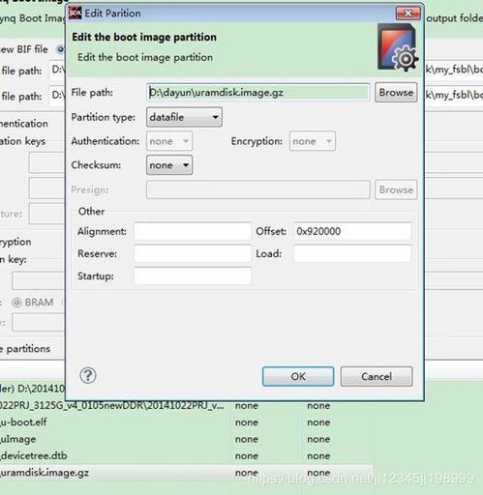Click the Startup input field
Screen dimensions: 483x495
click(x=193, y=277)
